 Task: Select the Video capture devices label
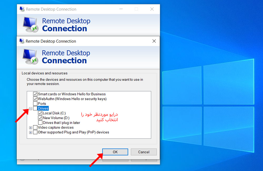(56, 127)
